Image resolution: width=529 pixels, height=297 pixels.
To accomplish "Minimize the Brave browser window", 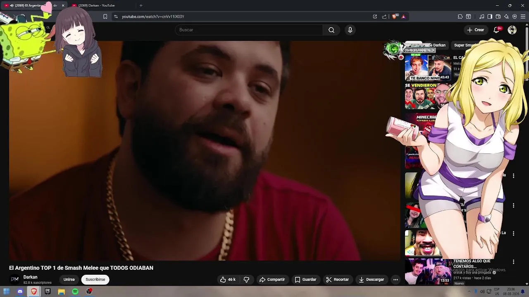I will click(497, 5).
